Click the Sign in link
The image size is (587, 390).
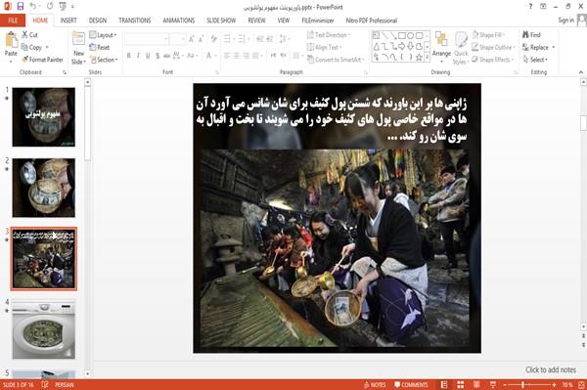(x=566, y=21)
